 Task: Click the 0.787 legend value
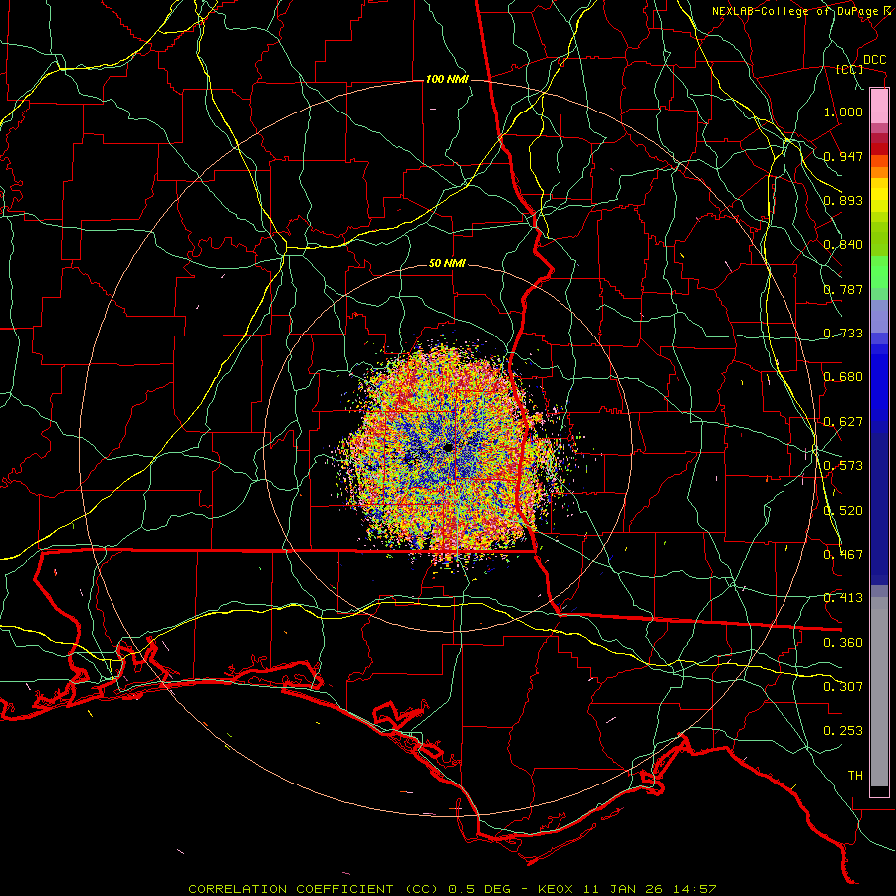(843, 289)
